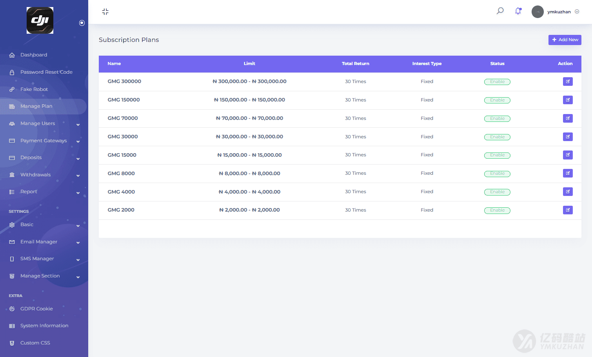
Task: Expand the Payment Gateways menu
Action: coord(43,141)
